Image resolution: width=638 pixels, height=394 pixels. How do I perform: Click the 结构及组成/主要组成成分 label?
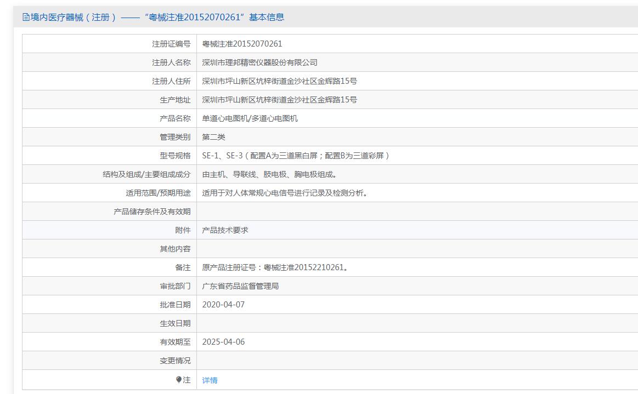click(146, 174)
